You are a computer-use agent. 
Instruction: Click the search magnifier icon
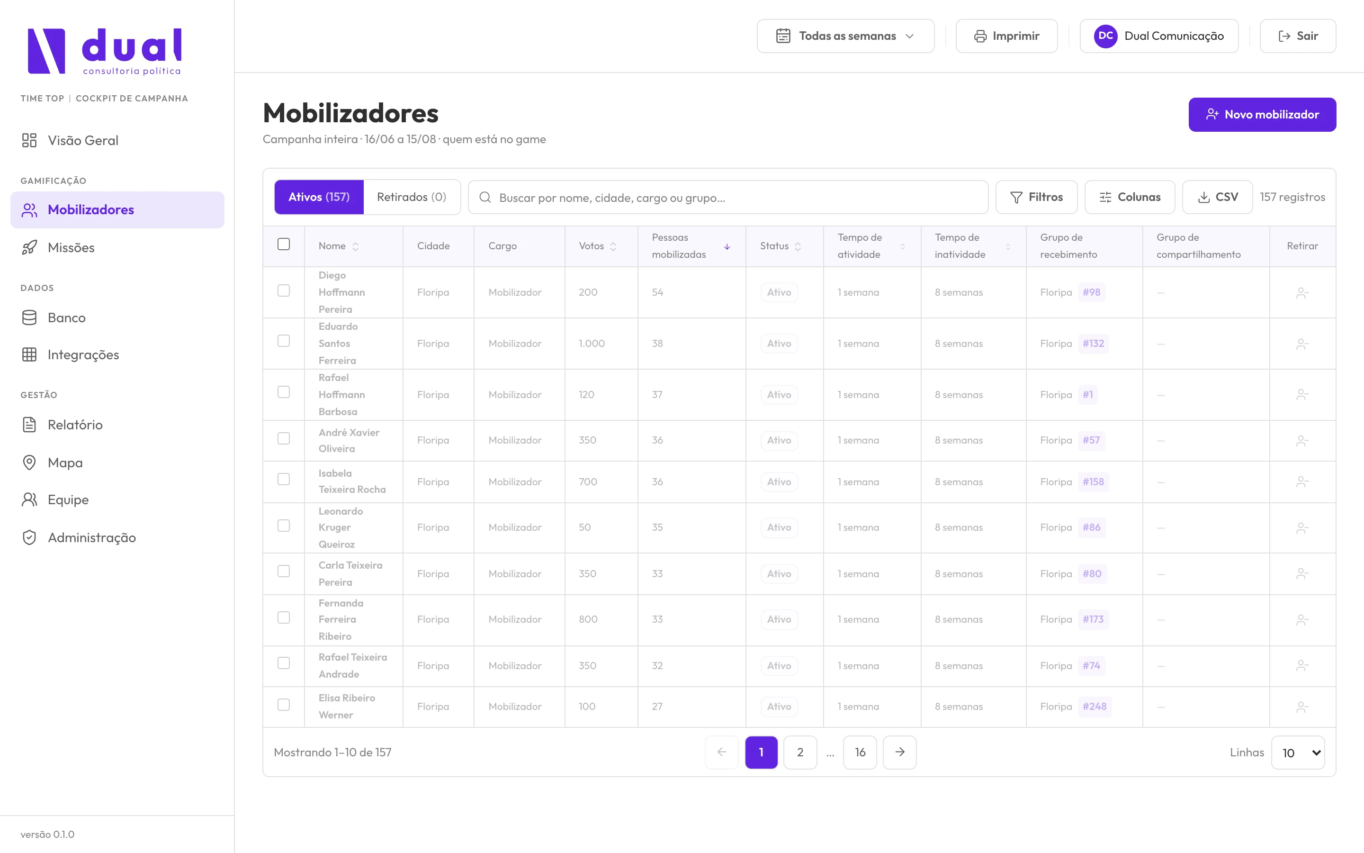[485, 198]
